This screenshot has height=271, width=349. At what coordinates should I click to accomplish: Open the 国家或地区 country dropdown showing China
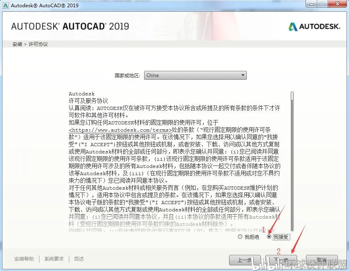click(x=195, y=75)
